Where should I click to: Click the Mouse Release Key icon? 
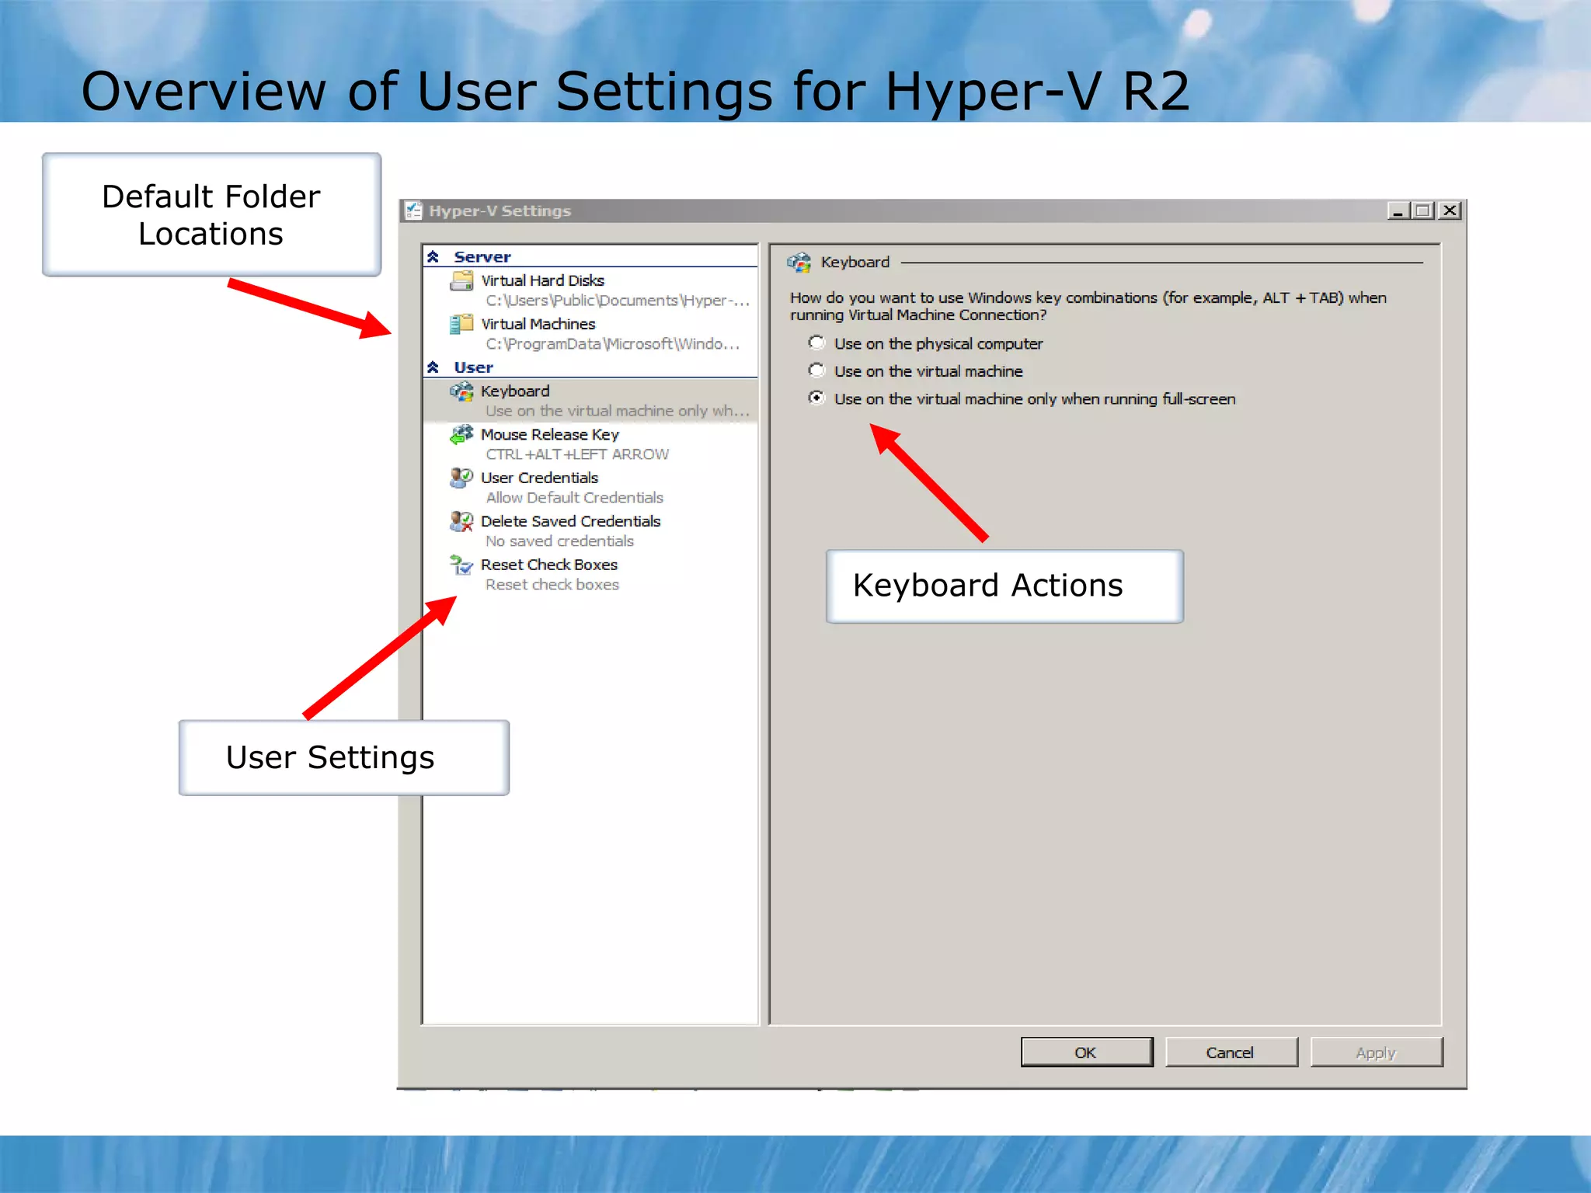pyautogui.click(x=461, y=434)
